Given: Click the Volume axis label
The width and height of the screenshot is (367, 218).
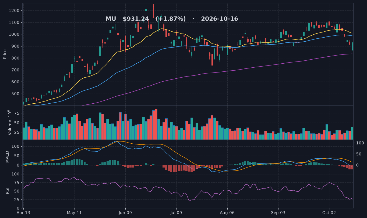Looking at the screenshot, I should [9, 122].
